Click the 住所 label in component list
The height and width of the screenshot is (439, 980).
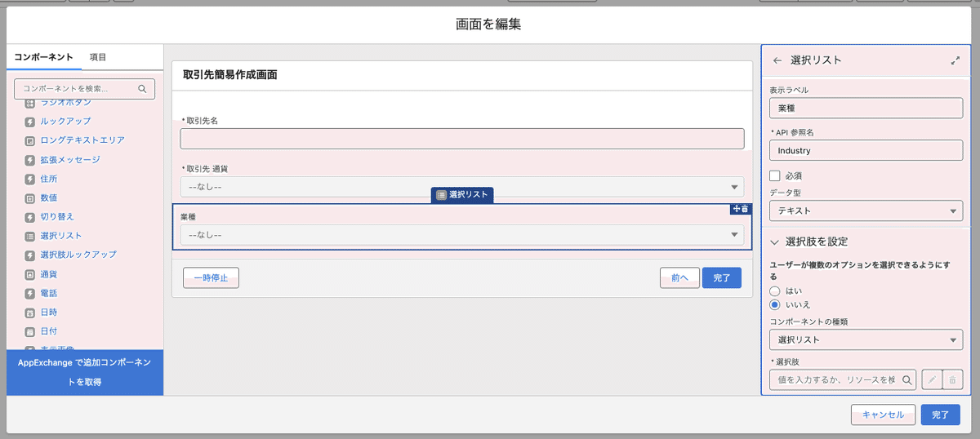pyautogui.click(x=49, y=179)
